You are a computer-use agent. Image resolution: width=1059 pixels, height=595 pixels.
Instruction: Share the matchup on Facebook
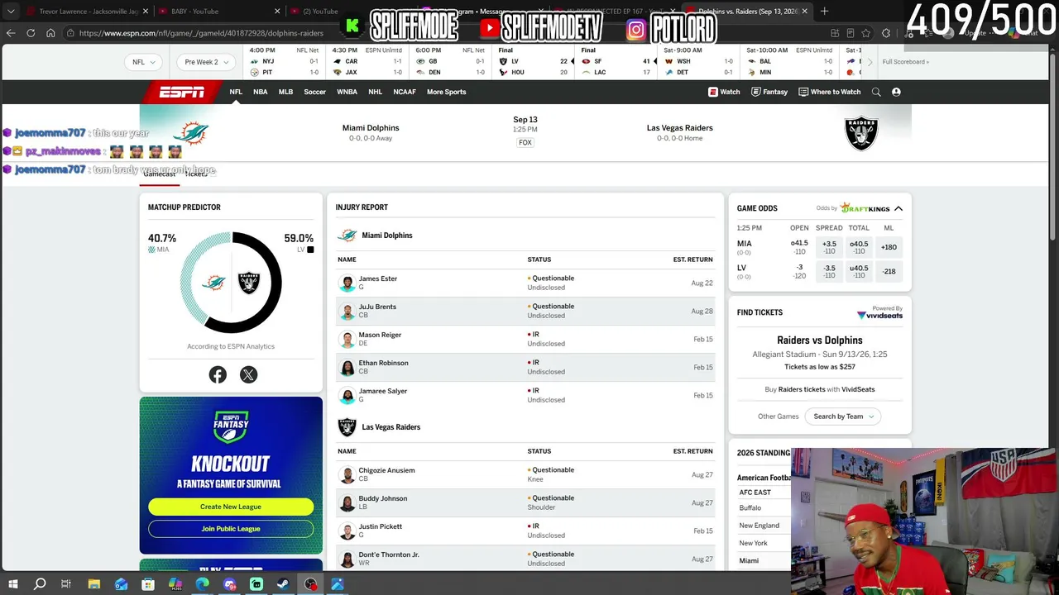pos(218,375)
